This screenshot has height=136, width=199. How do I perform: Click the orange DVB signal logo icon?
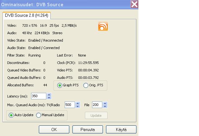tap(103, 26)
